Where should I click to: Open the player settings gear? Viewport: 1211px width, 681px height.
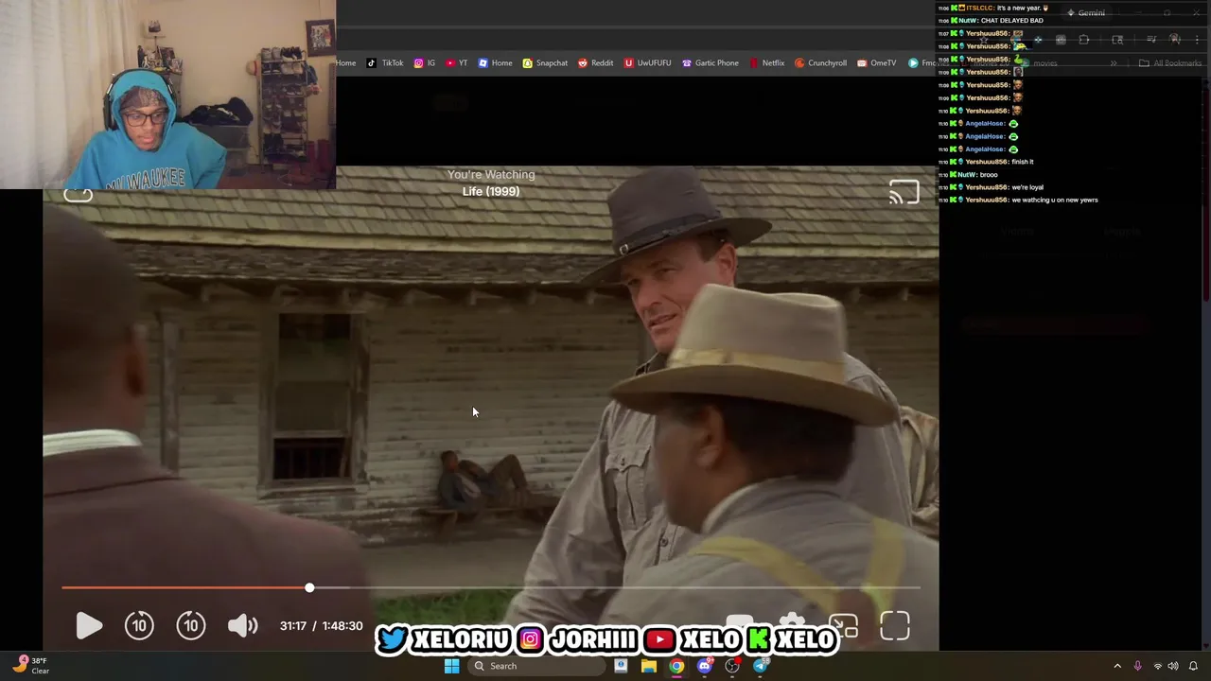[792, 621]
